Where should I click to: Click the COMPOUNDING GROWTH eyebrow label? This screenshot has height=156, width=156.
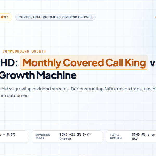(x=24, y=51)
